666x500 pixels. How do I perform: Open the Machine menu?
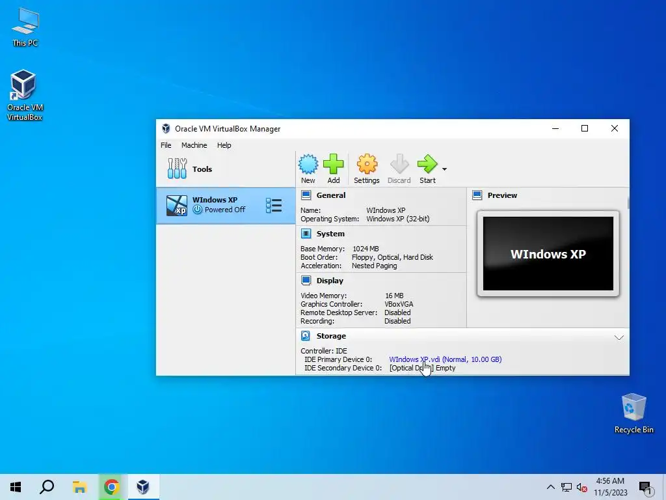[x=194, y=145]
